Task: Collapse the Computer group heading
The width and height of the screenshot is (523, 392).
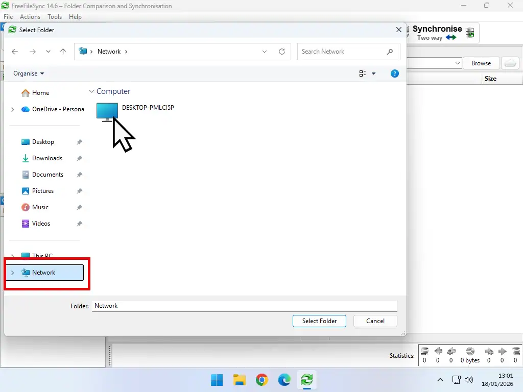Action: coord(91,91)
